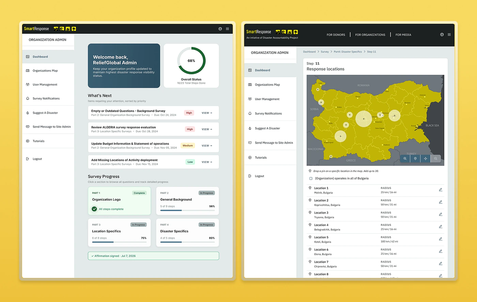Click the SmartResponse logo in the left window
477x302 pixels.
pyautogui.click(x=36, y=29)
